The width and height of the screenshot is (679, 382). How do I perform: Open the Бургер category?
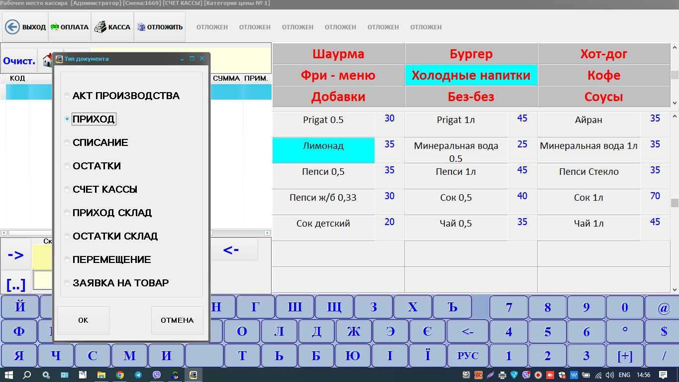(x=471, y=54)
